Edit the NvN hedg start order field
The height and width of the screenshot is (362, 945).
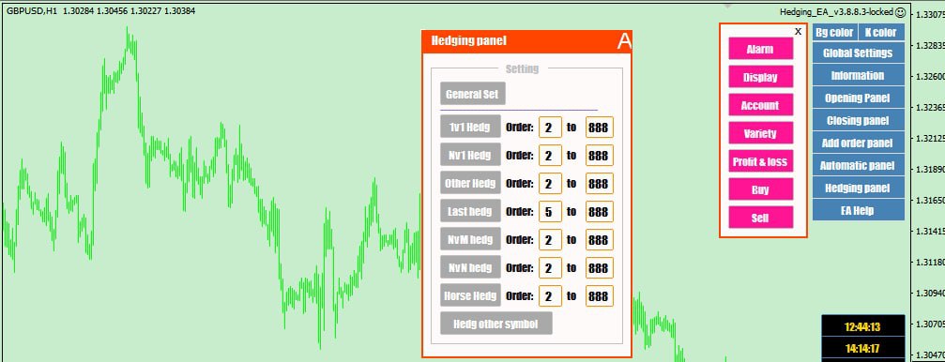click(x=550, y=268)
